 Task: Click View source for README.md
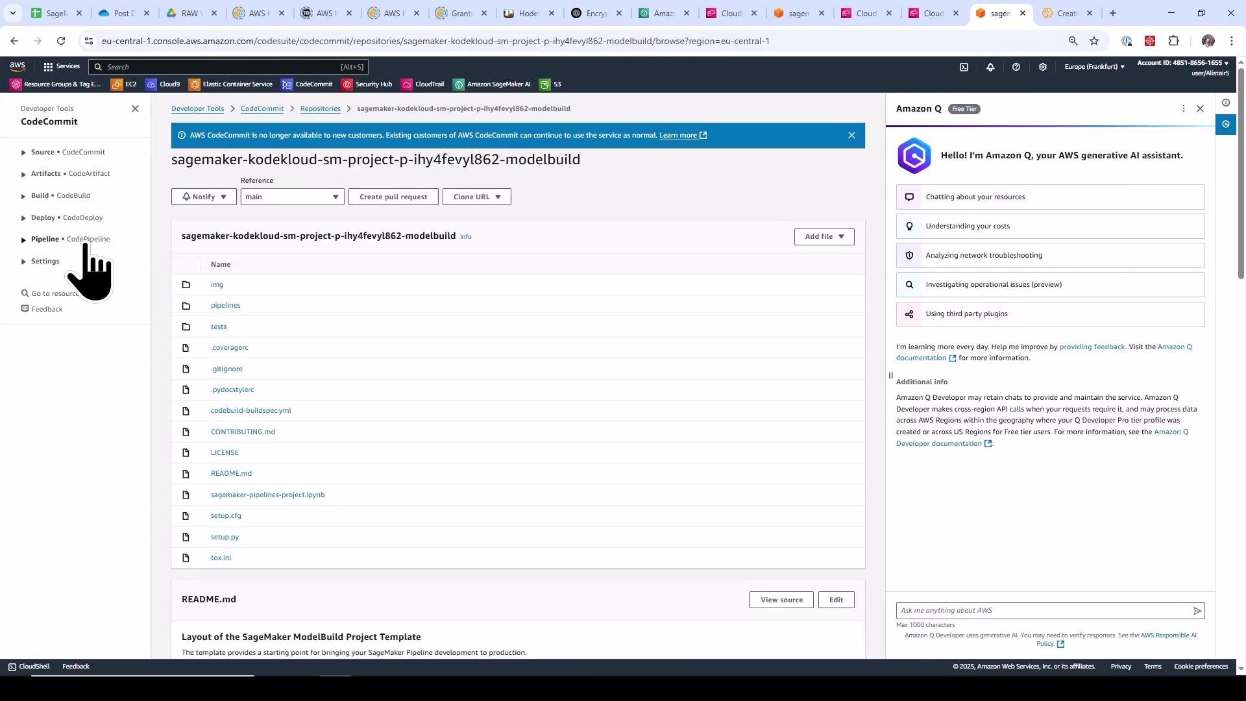[781, 600]
